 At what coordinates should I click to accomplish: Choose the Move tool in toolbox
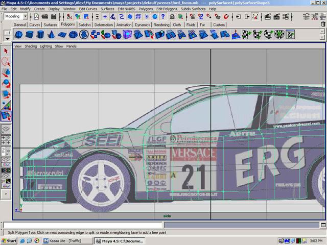[6, 72]
